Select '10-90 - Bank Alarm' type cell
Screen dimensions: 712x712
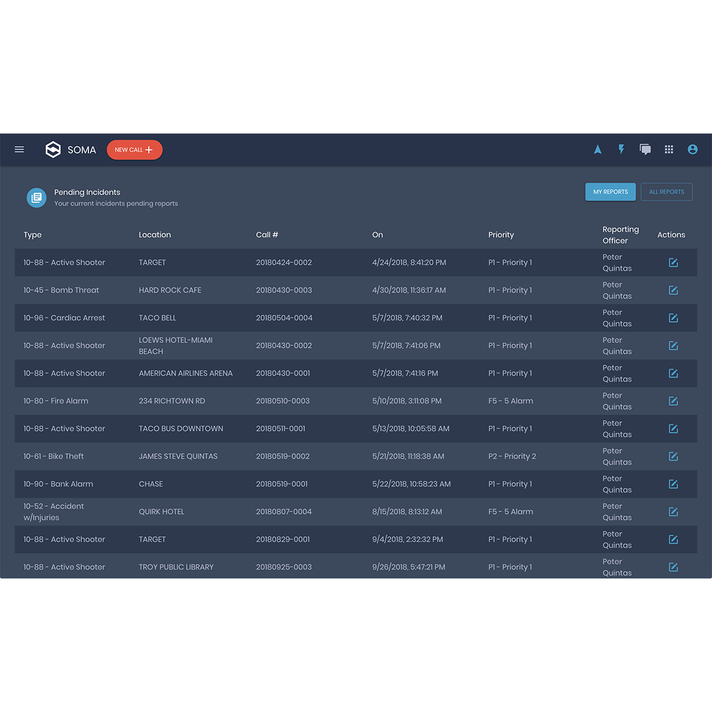(x=58, y=484)
